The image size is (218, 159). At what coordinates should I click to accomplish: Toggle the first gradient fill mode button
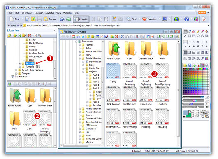(185, 52)
